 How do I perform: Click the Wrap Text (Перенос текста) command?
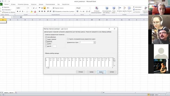coord(58,8)
